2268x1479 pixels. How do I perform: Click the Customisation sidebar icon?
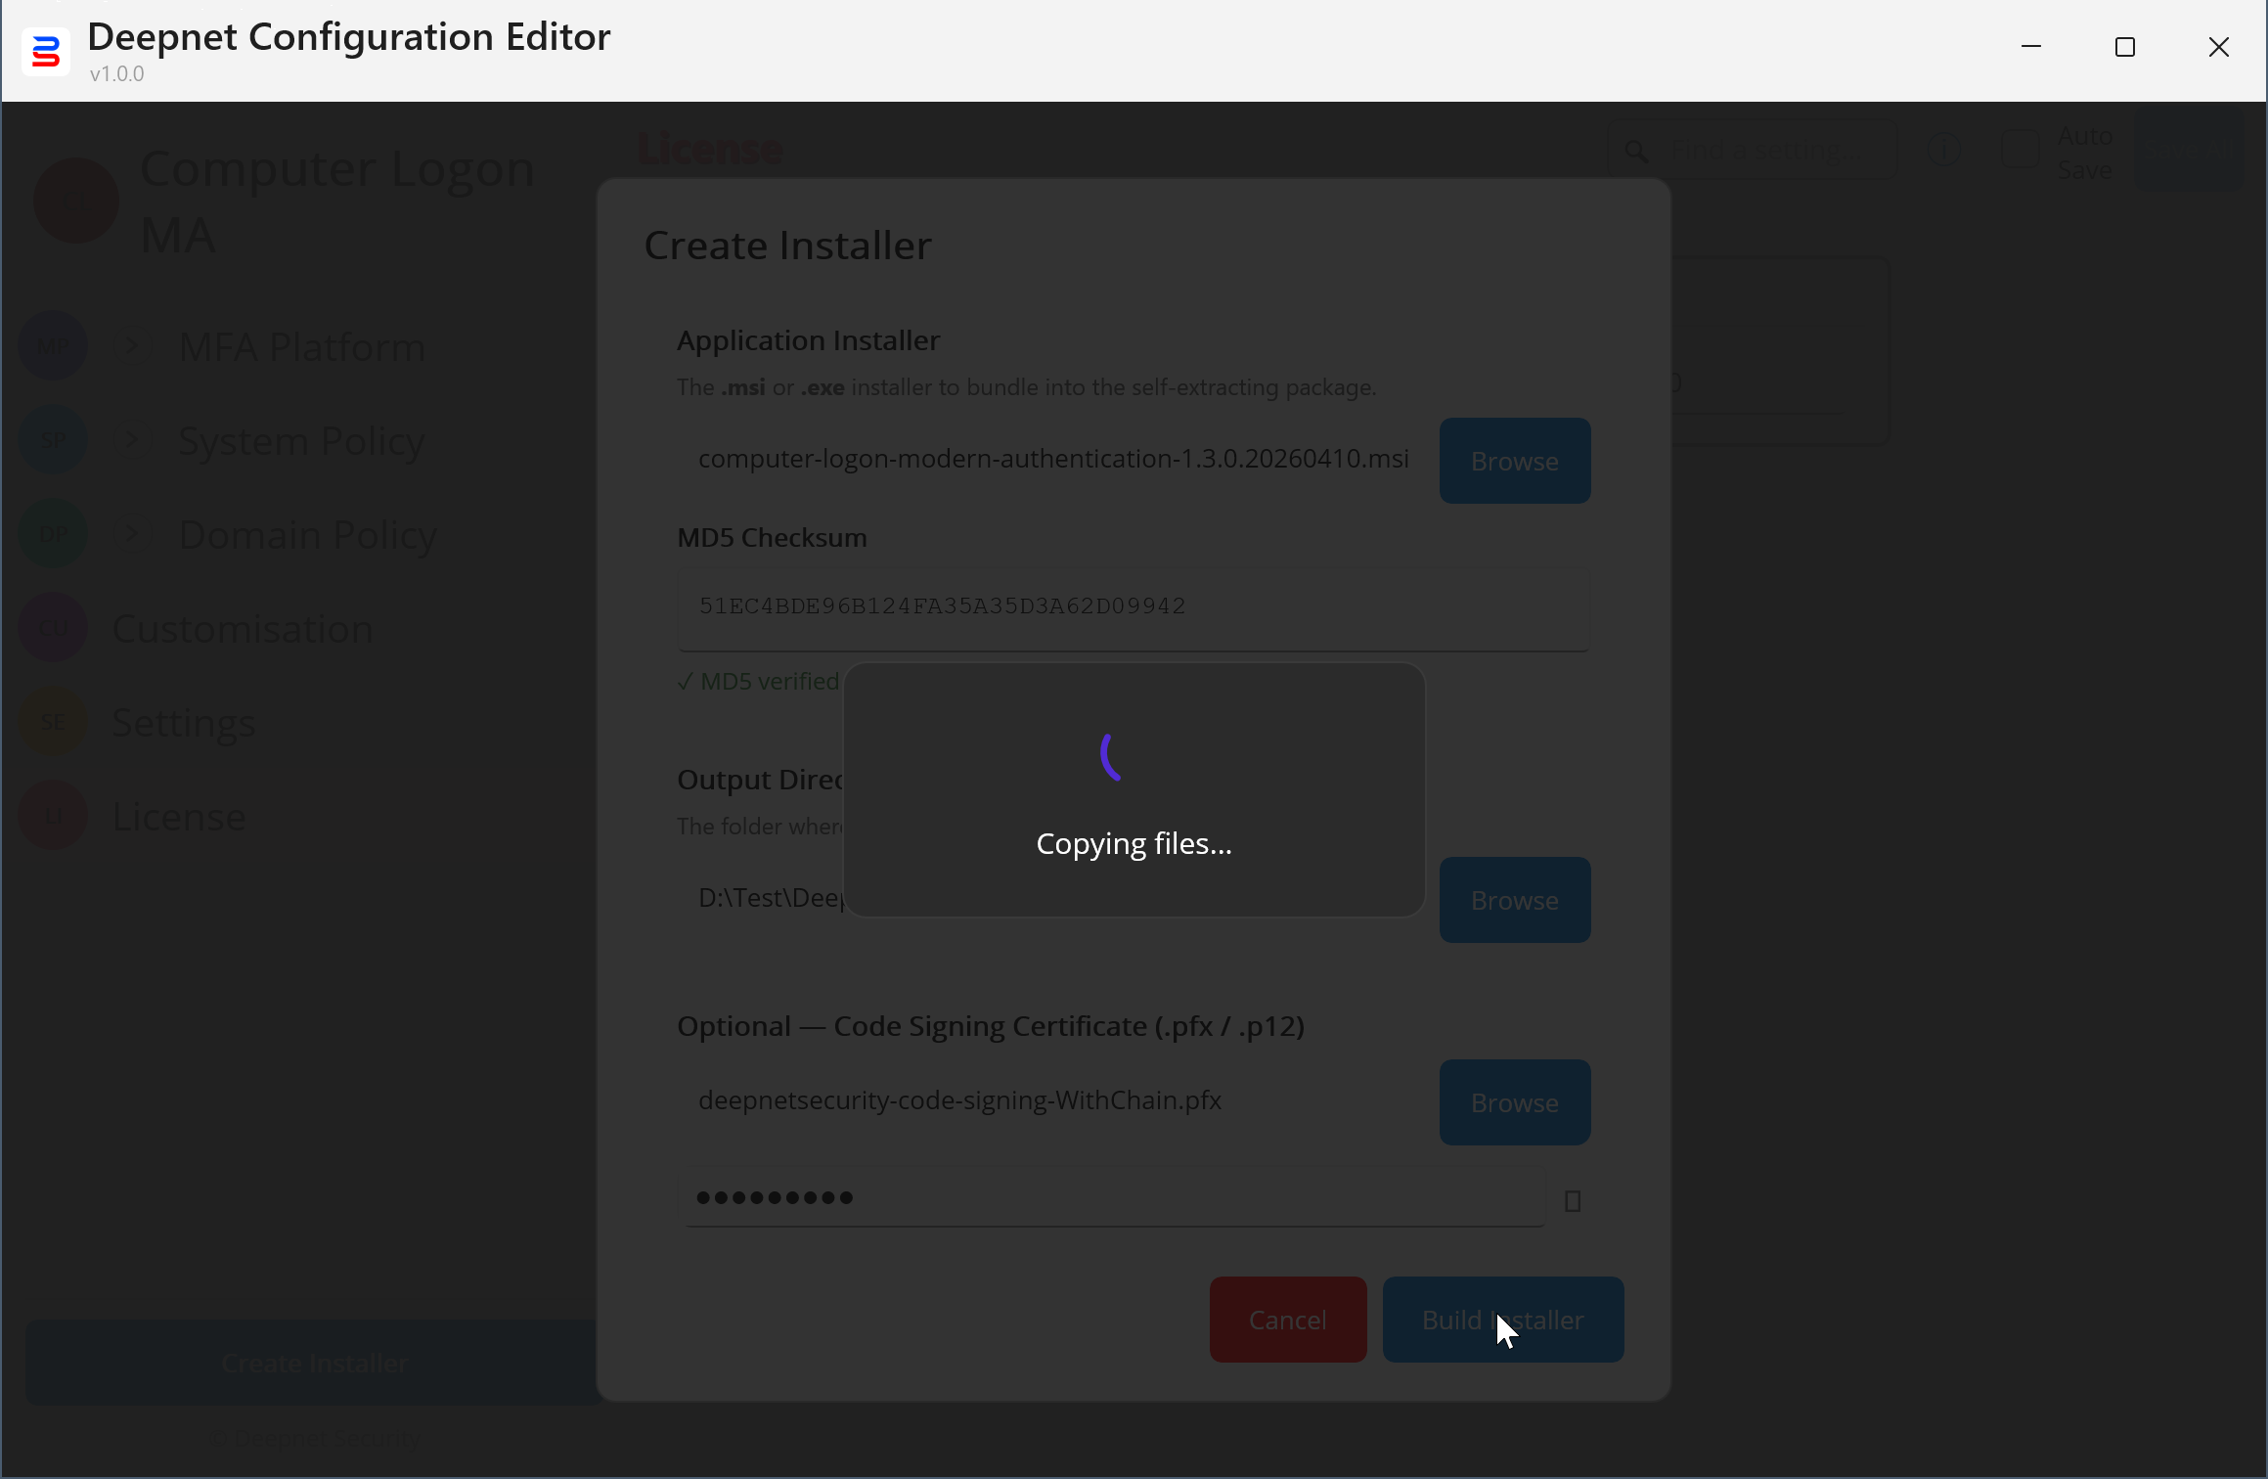53,628
